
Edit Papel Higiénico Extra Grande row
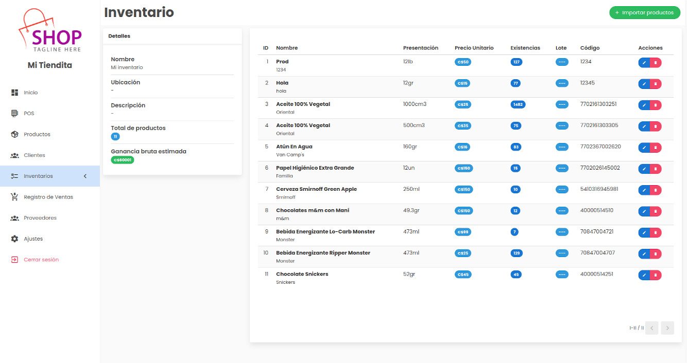[x=644, y=169]
